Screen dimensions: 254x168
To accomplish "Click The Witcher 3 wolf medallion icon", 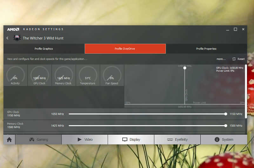I will click(17, 38).
